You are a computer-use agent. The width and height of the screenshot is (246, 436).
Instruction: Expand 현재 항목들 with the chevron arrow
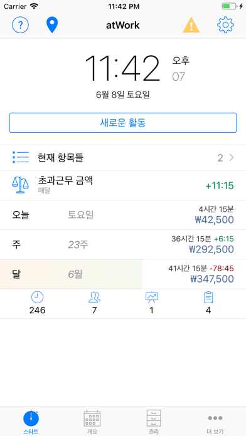pos(232,158)
